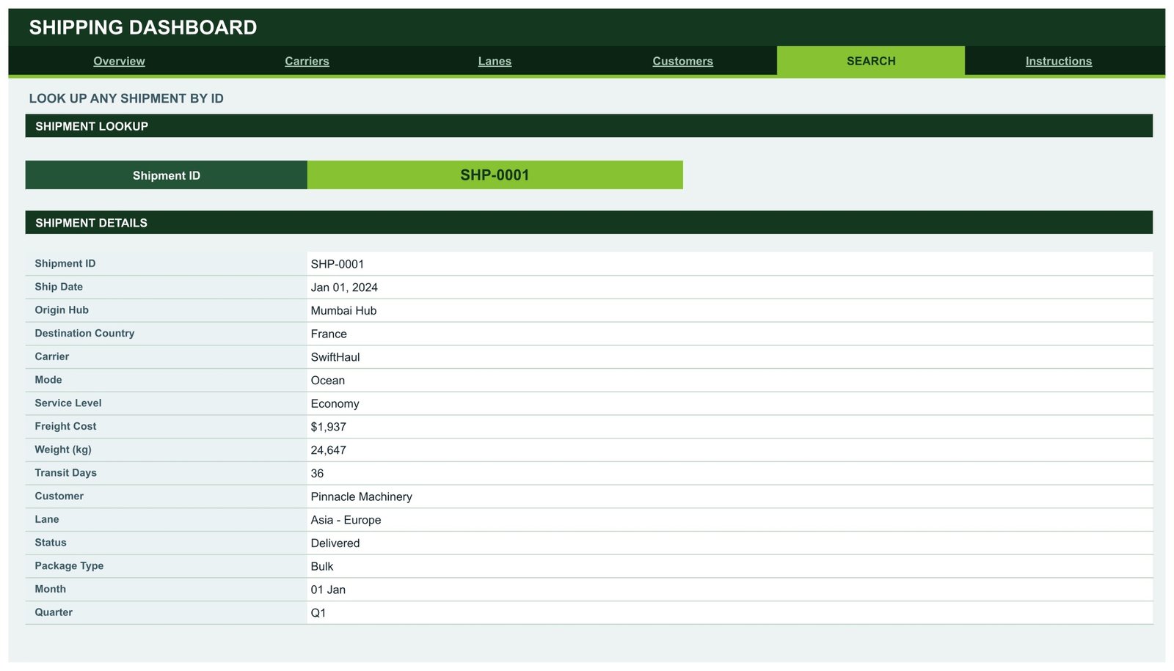Select the Pinnacle Machinery customer value
The image size is (1174, 671).
(x=362, y=496)
